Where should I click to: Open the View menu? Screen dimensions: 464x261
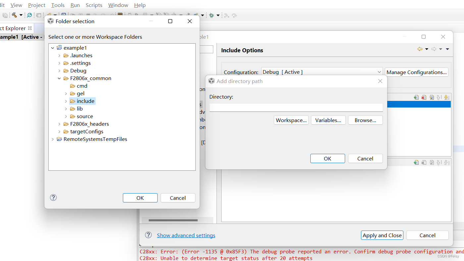16,5
